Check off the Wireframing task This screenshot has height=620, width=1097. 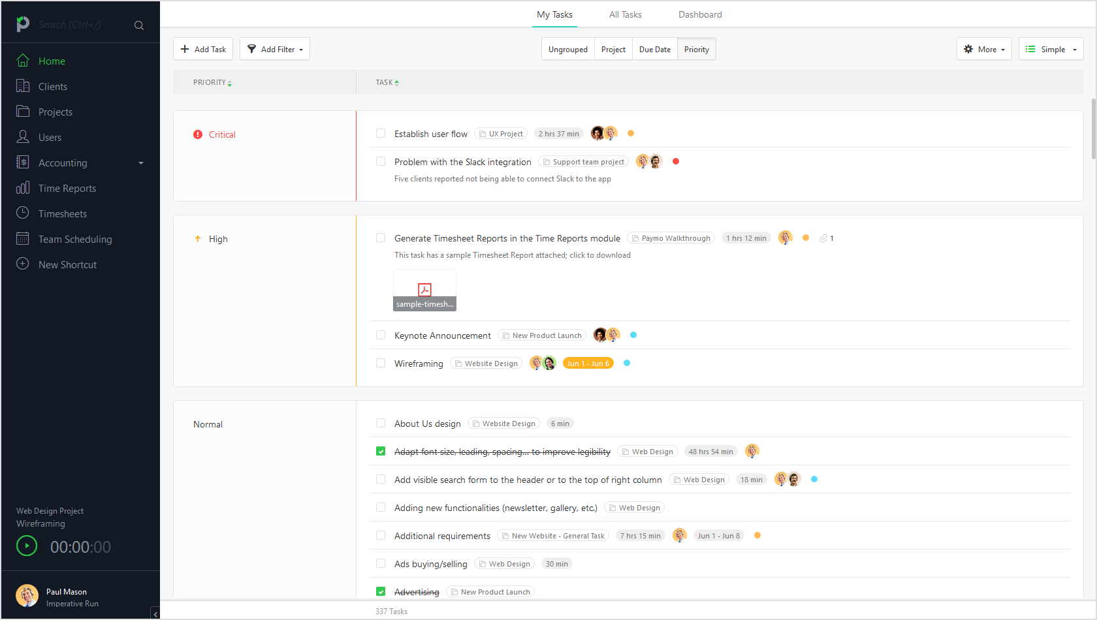click(381, 363)
